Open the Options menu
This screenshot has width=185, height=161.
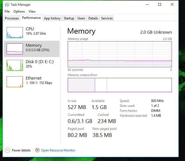click(19, 11)
